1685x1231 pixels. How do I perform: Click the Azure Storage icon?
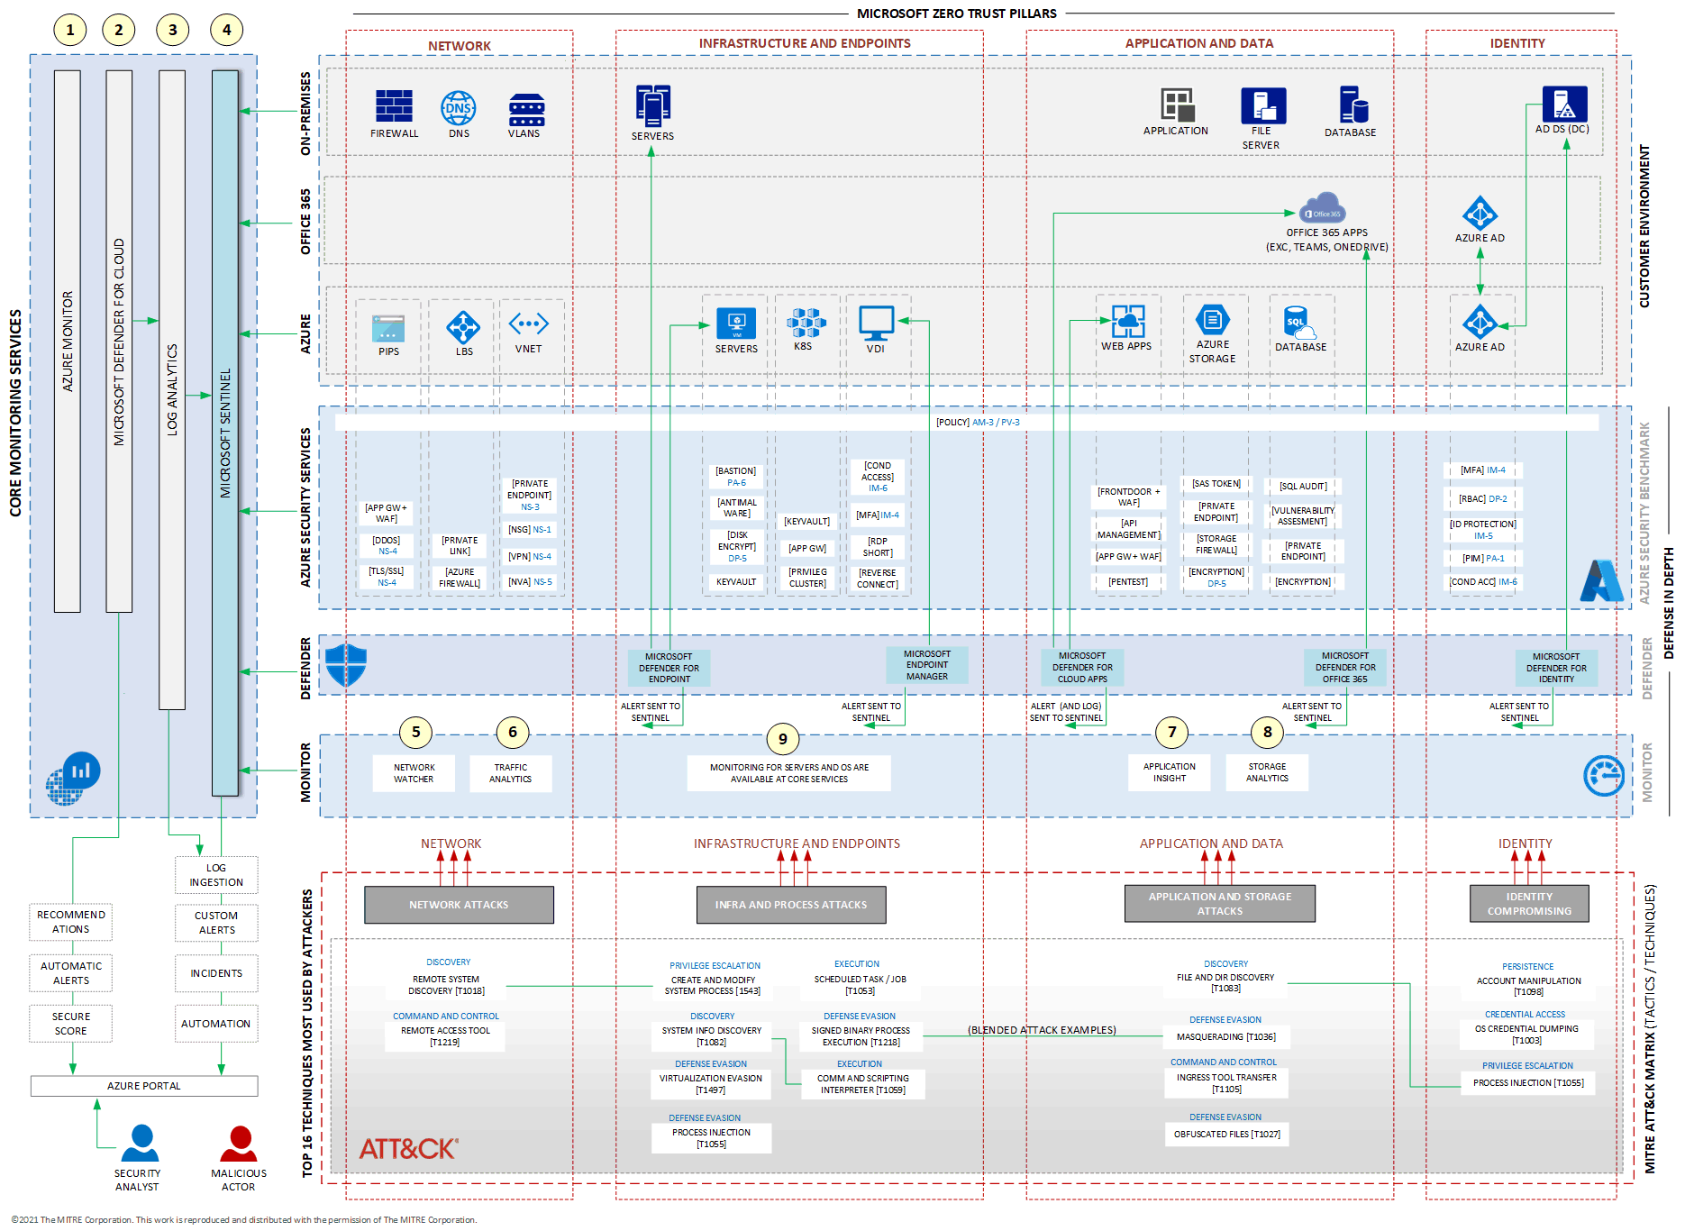coord(1213,320)
